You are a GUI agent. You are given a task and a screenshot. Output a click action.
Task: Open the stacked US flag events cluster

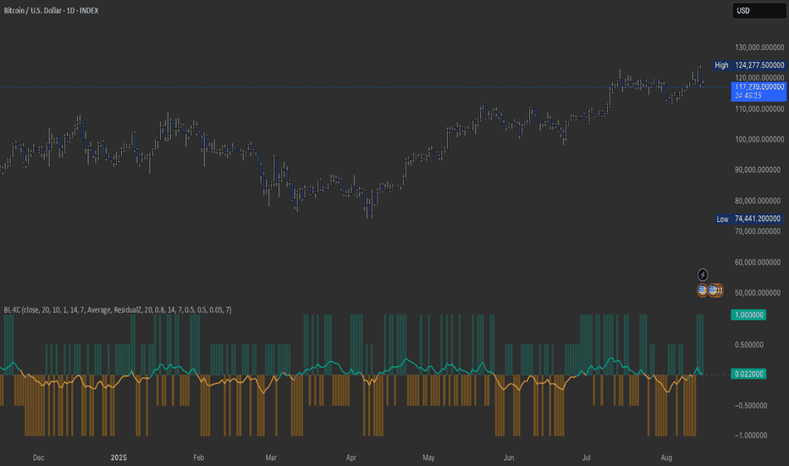click(716, 290)
